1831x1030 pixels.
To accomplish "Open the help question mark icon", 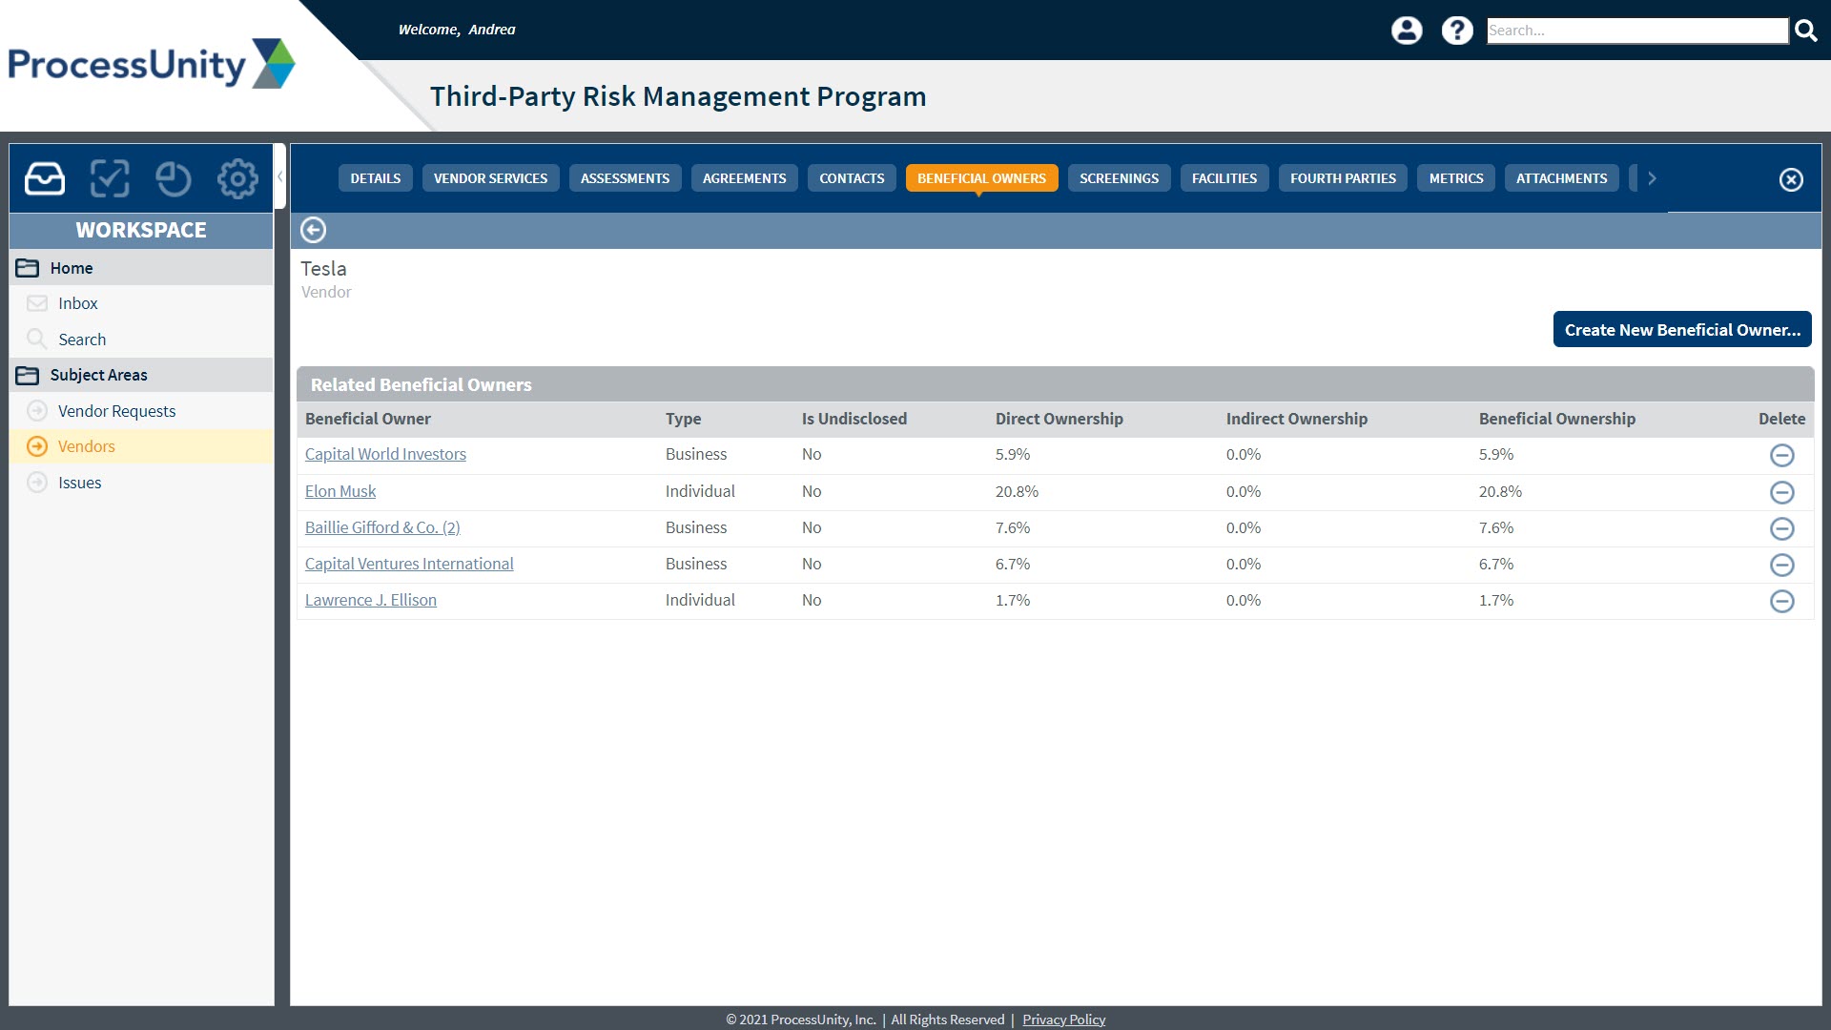I will point(1457,31).
